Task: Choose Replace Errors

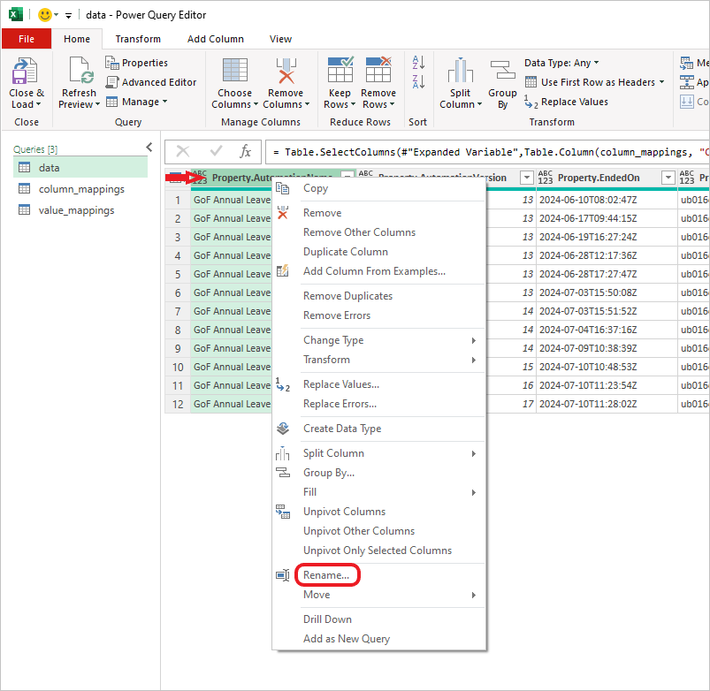Action: 379,404
